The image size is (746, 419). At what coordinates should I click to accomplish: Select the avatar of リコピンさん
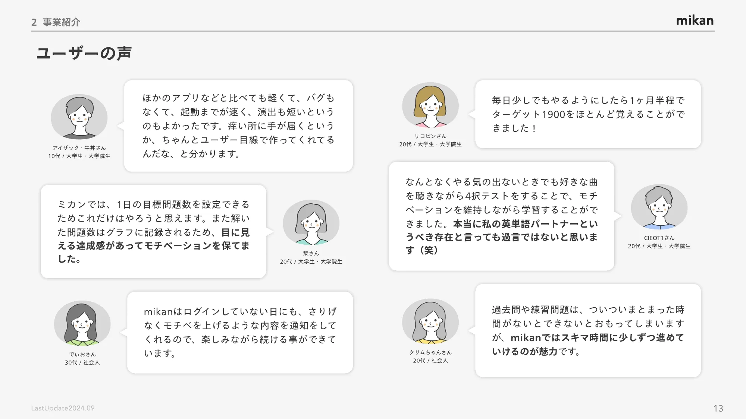[x=430, y=105]
